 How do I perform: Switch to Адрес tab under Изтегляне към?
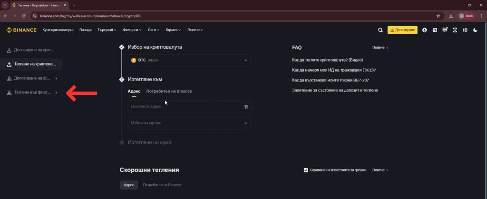134,91
